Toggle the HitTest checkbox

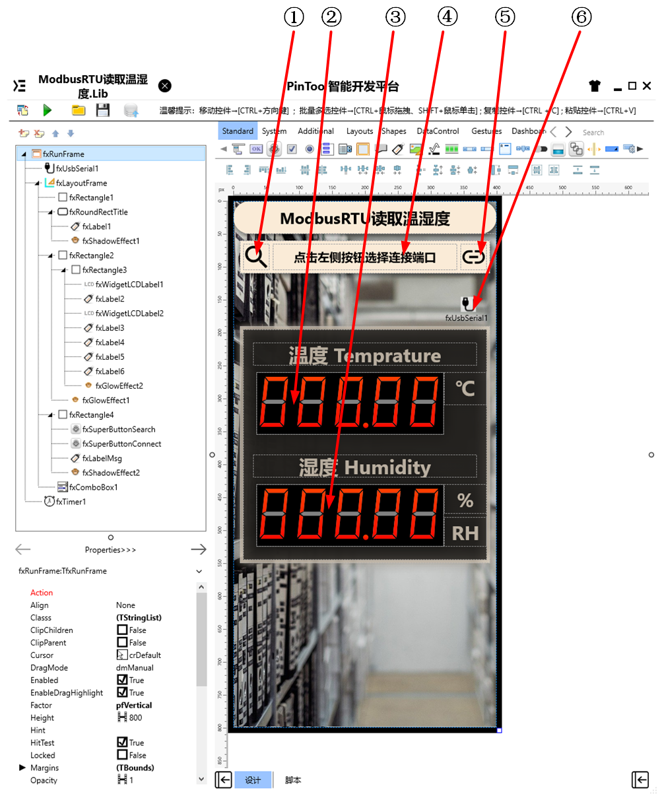click(x=122, y=743)
